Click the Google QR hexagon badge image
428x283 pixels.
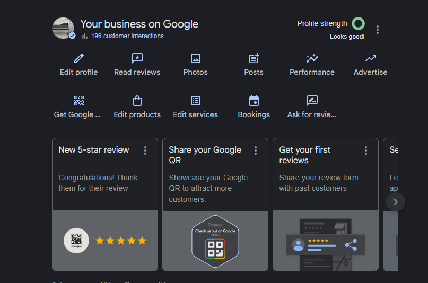(215, 241)
